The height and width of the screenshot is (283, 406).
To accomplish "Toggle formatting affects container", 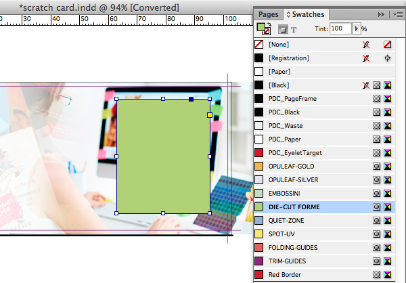I will [284, 30].
